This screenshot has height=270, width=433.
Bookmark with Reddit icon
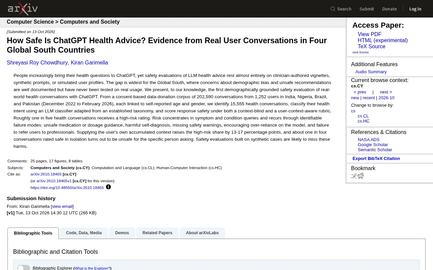(361, 176)
